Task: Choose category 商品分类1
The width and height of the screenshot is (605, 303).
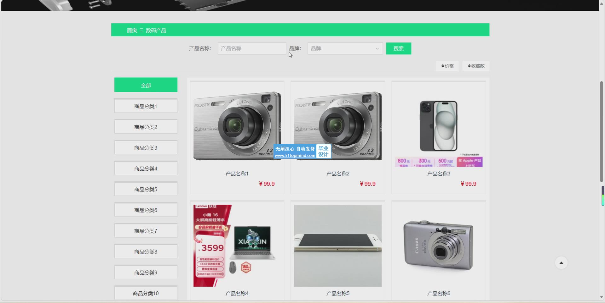Action: [x=146, y=106]
